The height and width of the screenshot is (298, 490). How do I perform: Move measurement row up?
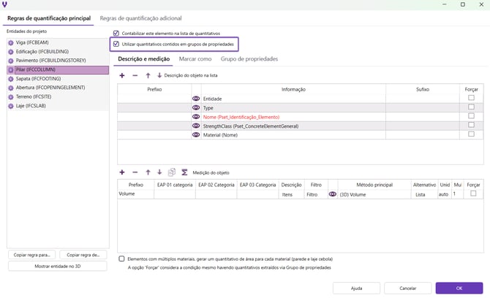(148, 172)
